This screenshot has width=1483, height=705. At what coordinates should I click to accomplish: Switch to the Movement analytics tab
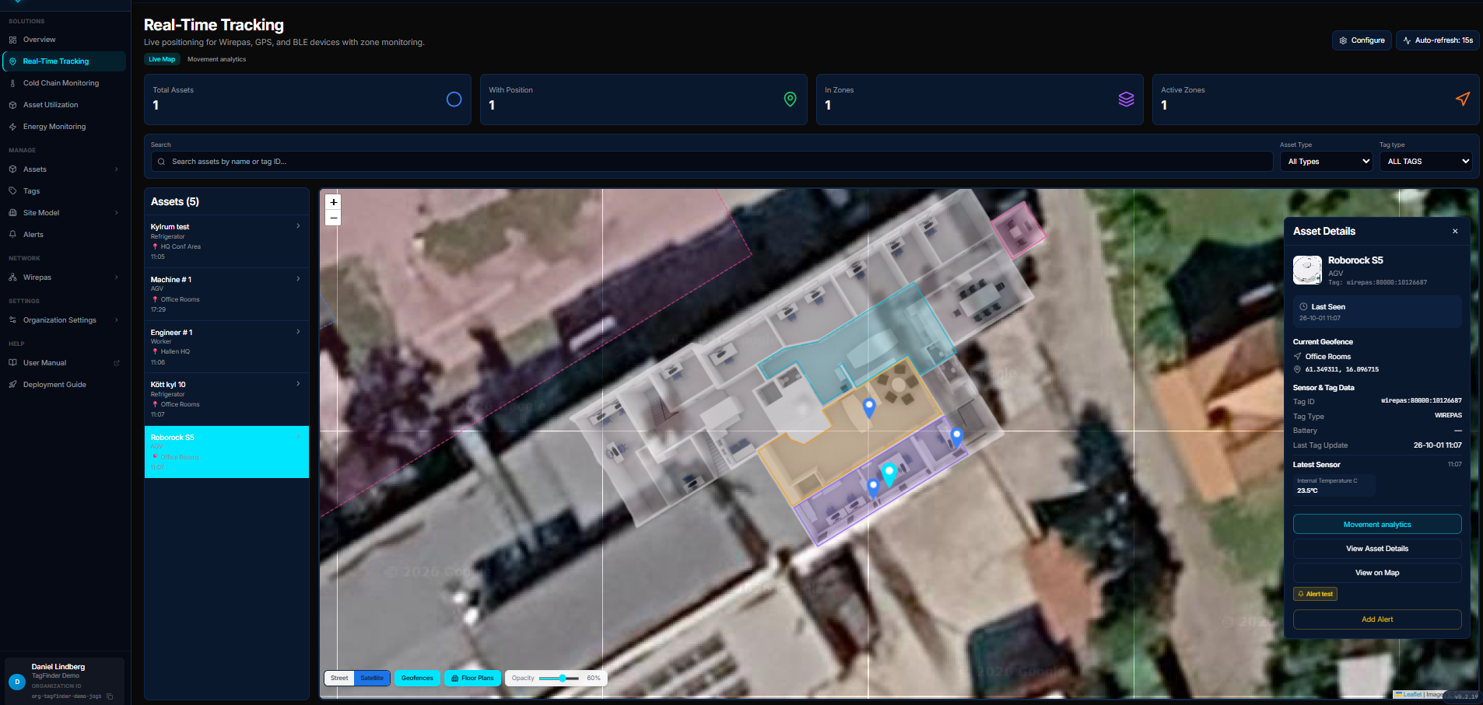pos(216,59)
